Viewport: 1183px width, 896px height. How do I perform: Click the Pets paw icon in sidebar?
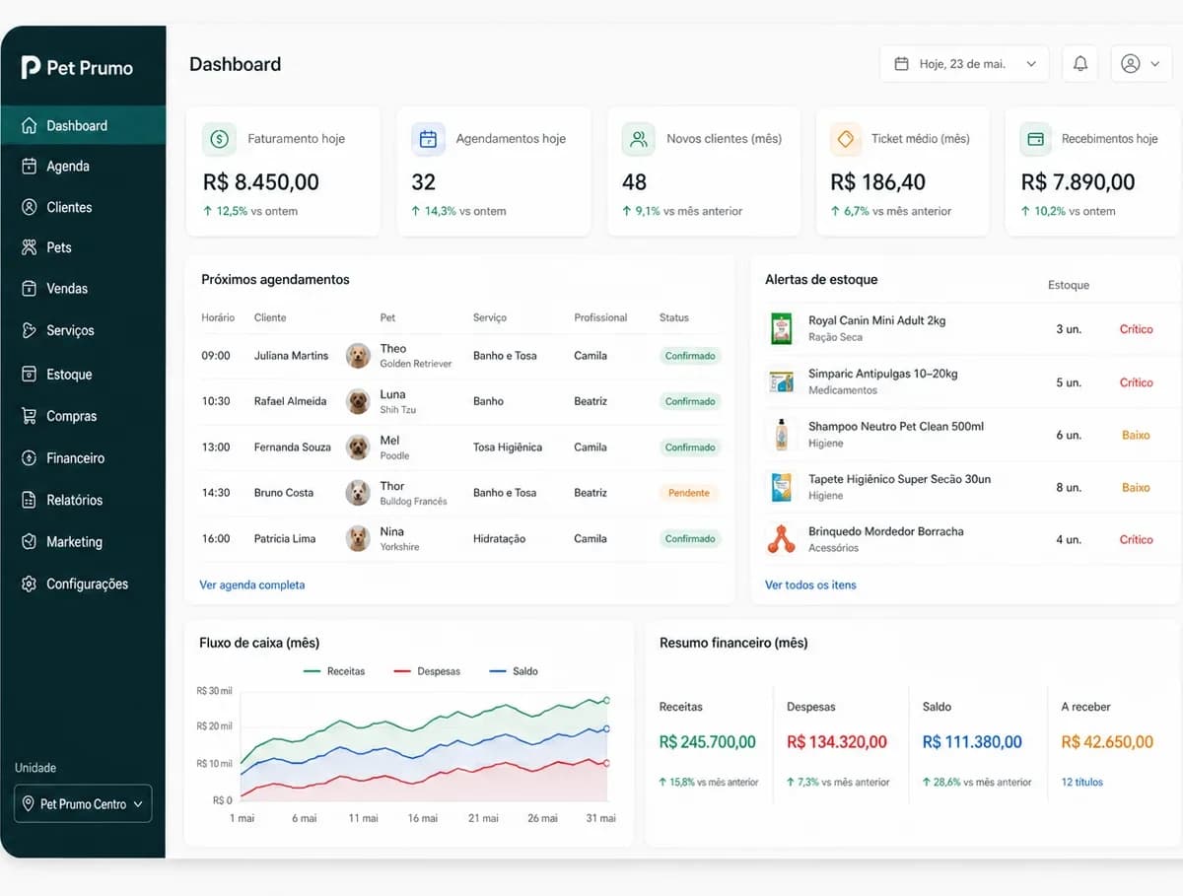click(x=30, y=247)
